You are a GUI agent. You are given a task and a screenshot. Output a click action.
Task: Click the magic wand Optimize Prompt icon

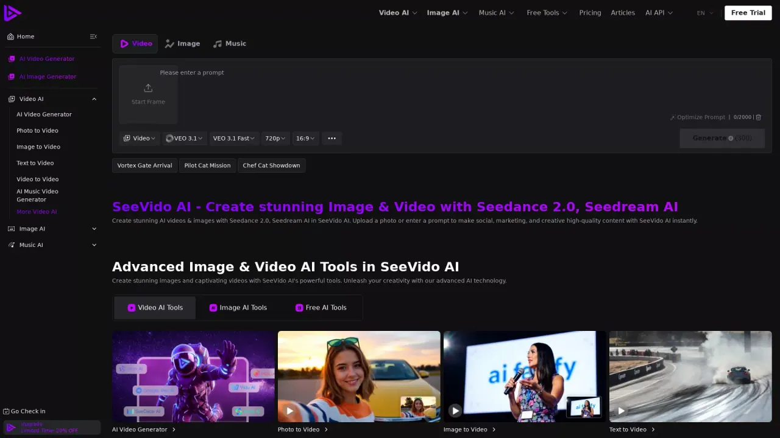pos(673,117)
